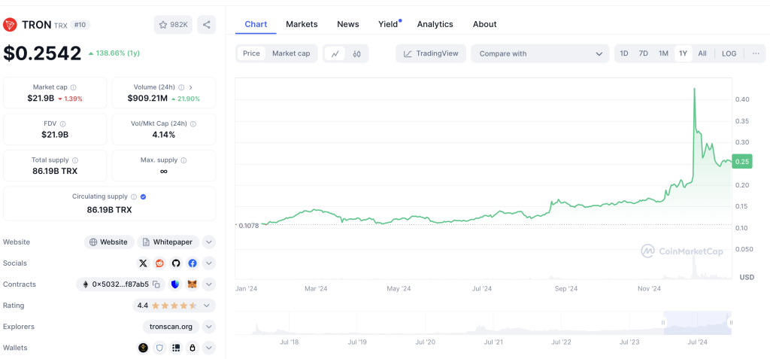This screenshot has width=770, height=359.
Task: Set chart range to 1D
Action: click(623, 53)
